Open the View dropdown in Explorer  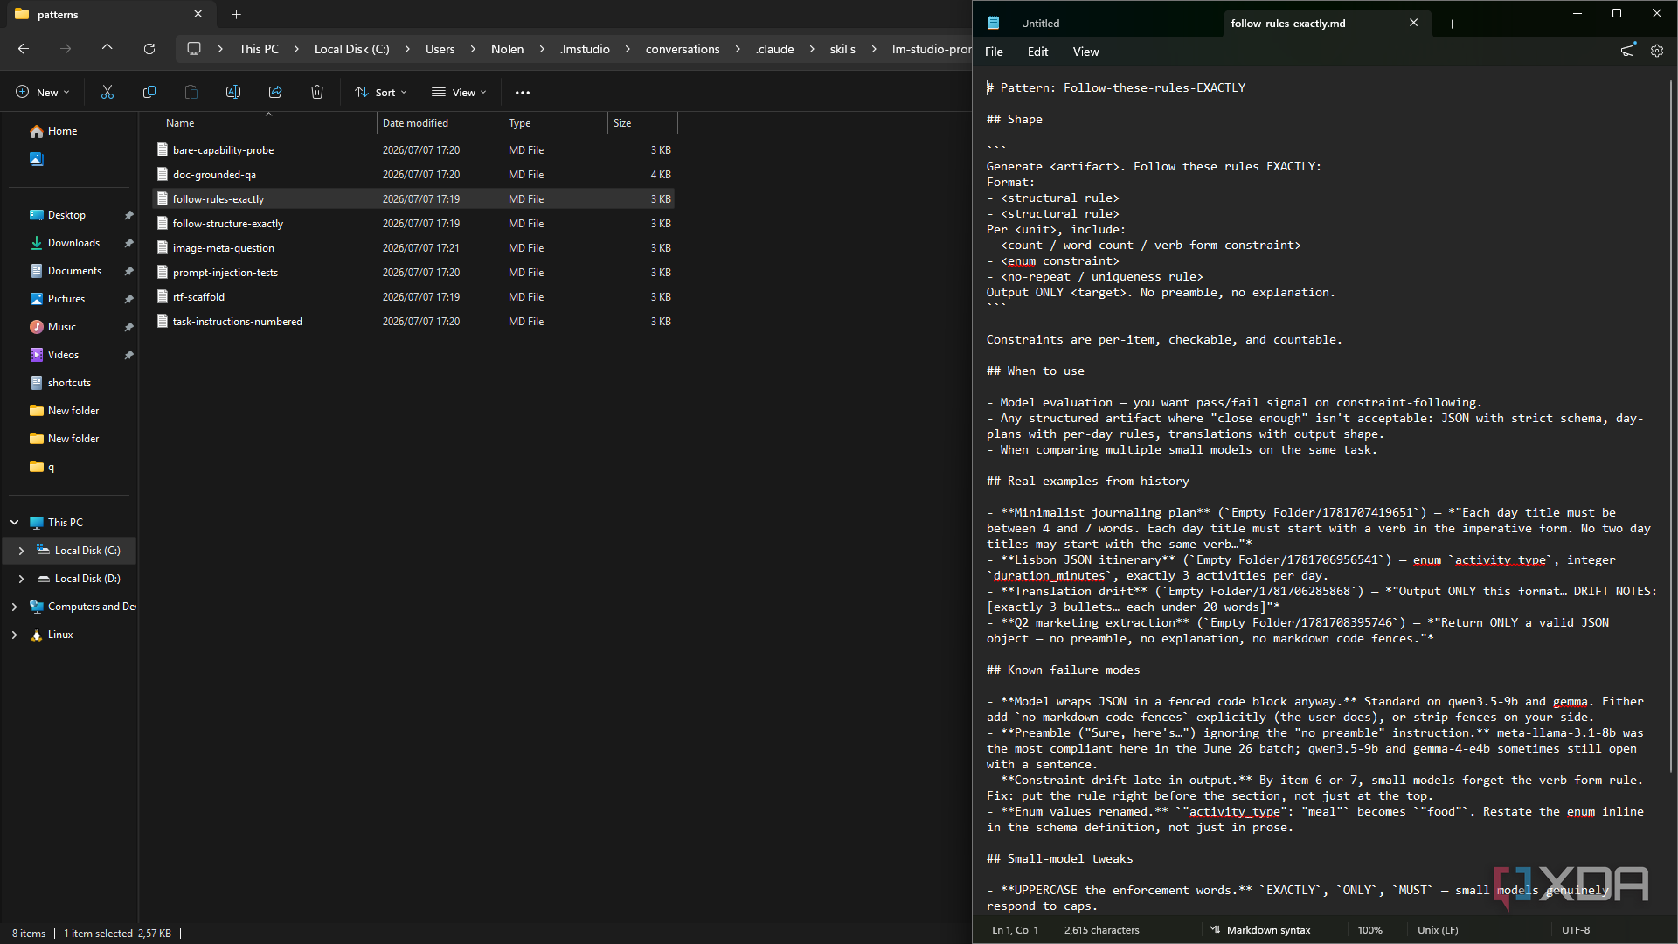(459, 92)
